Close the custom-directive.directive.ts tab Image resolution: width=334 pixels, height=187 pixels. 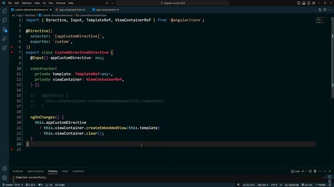51,10
